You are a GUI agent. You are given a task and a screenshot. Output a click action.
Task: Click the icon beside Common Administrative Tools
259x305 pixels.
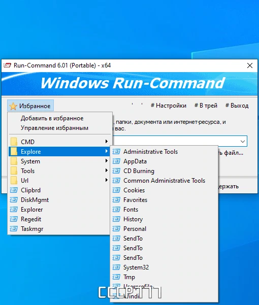point(116,181)
